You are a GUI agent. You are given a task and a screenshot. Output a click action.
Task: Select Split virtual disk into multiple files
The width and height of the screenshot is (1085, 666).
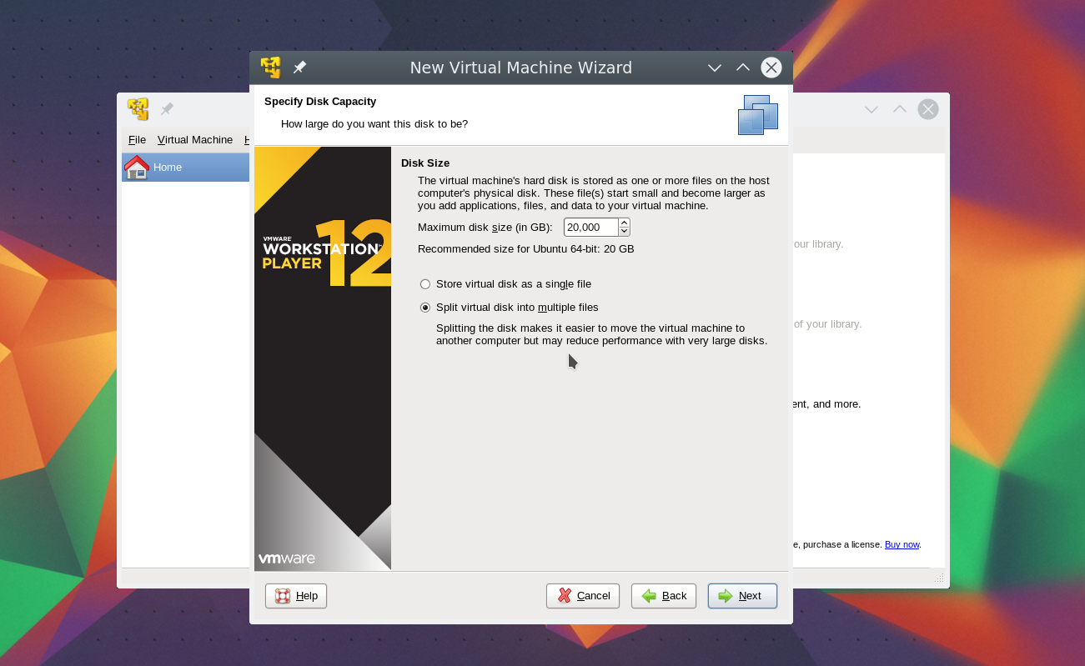pyautogui.click(x=425, y=308)
